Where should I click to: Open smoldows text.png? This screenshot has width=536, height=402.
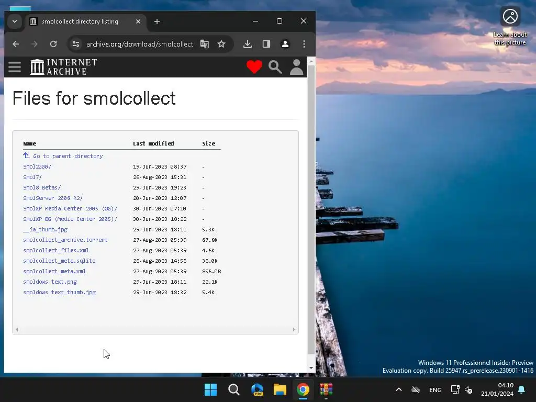pyautogui.click(x=50, y=282)
